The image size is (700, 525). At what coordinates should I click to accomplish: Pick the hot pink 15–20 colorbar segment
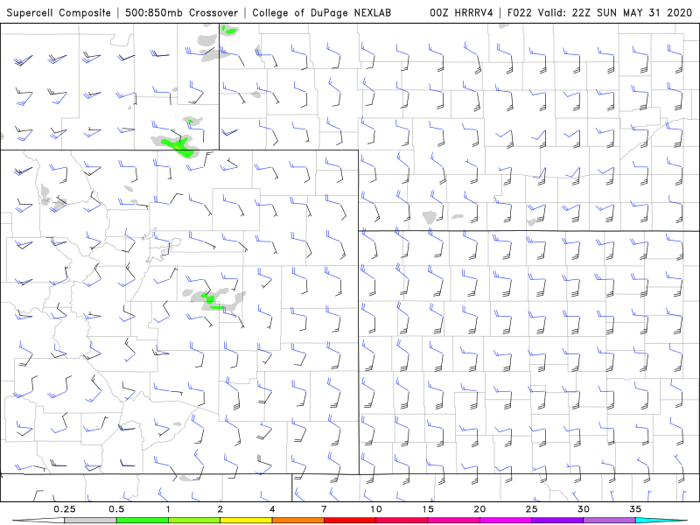[x=453, y=521]
